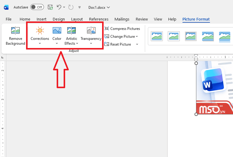The image size is (233, 157).
Task: Expand the Change Picture dropdown arrow
Action: pos(137,37)
